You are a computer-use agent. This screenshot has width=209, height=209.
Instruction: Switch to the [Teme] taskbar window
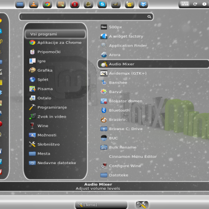(101, 205)
